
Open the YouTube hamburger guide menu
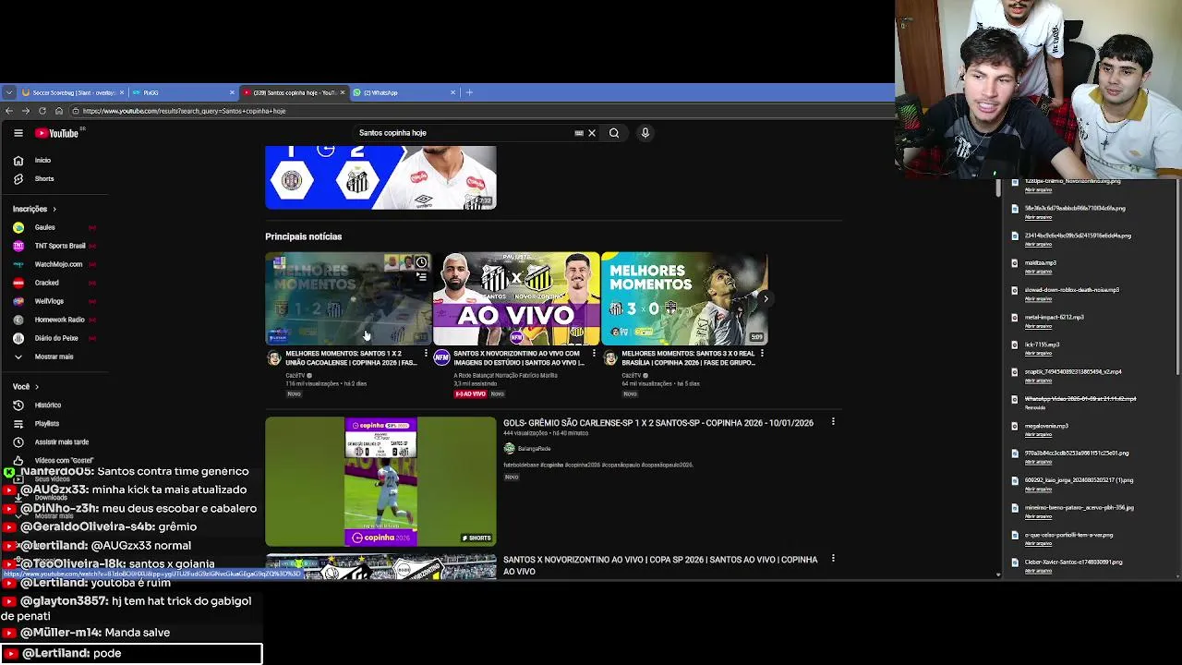click(18, 133)
